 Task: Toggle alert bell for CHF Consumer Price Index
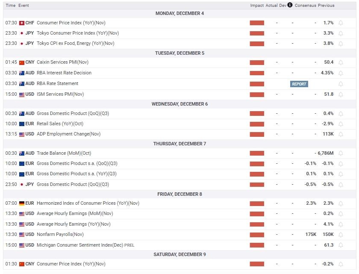click(x=341, y=23)
